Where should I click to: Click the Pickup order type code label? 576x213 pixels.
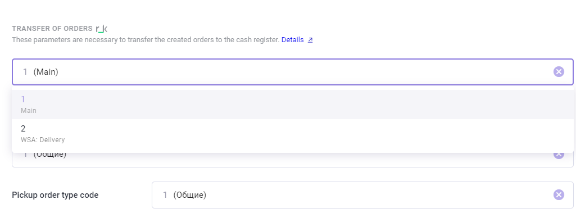[55, 195]
